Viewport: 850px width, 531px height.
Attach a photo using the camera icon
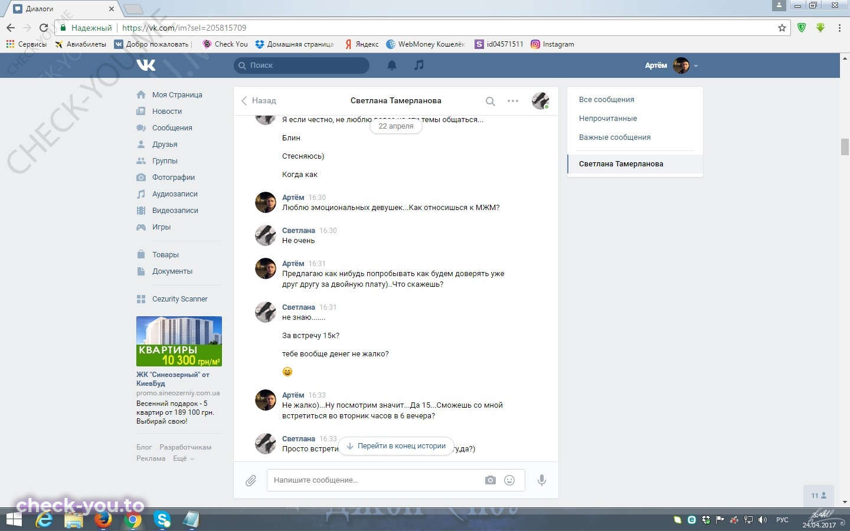tap(491, 480)
